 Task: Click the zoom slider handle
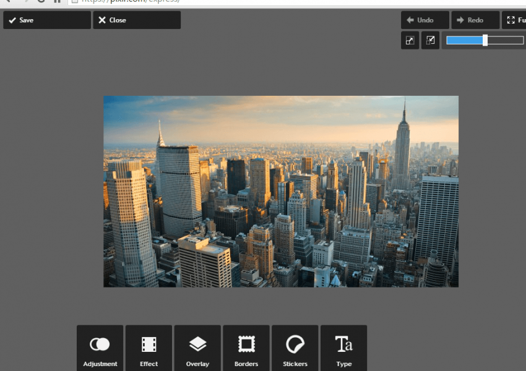click(x=485, y=40)
